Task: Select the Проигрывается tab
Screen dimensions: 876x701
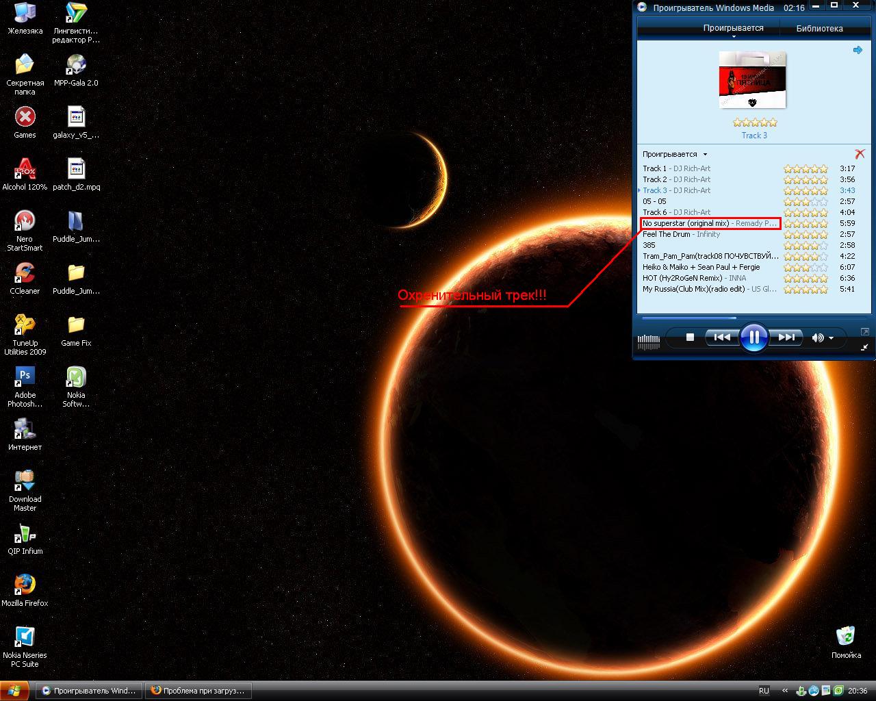Action: coord(733,27)
